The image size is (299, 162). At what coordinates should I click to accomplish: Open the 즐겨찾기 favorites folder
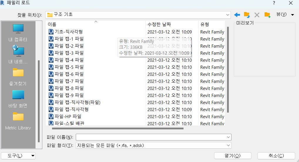[x=18, y=77]
